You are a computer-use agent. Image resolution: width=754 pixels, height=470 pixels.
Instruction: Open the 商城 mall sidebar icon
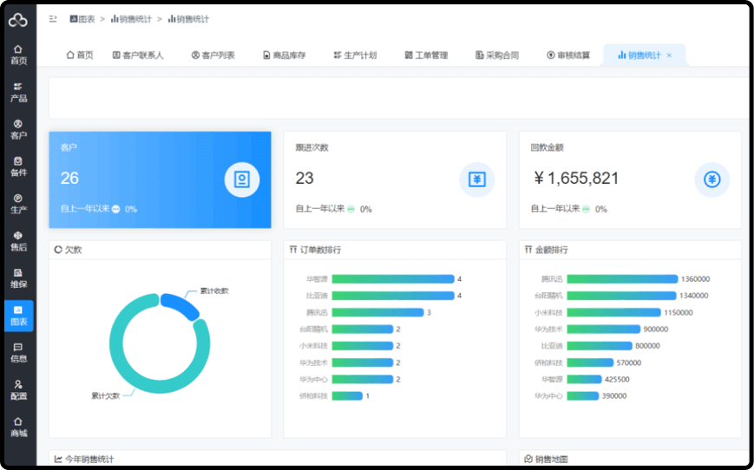pos(18,427)
